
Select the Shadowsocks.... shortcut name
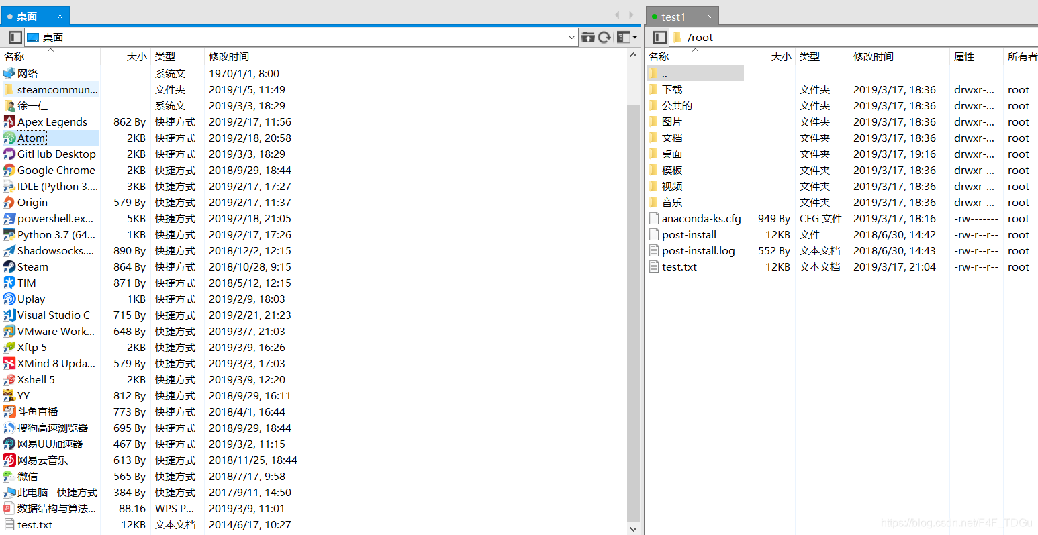56,250
